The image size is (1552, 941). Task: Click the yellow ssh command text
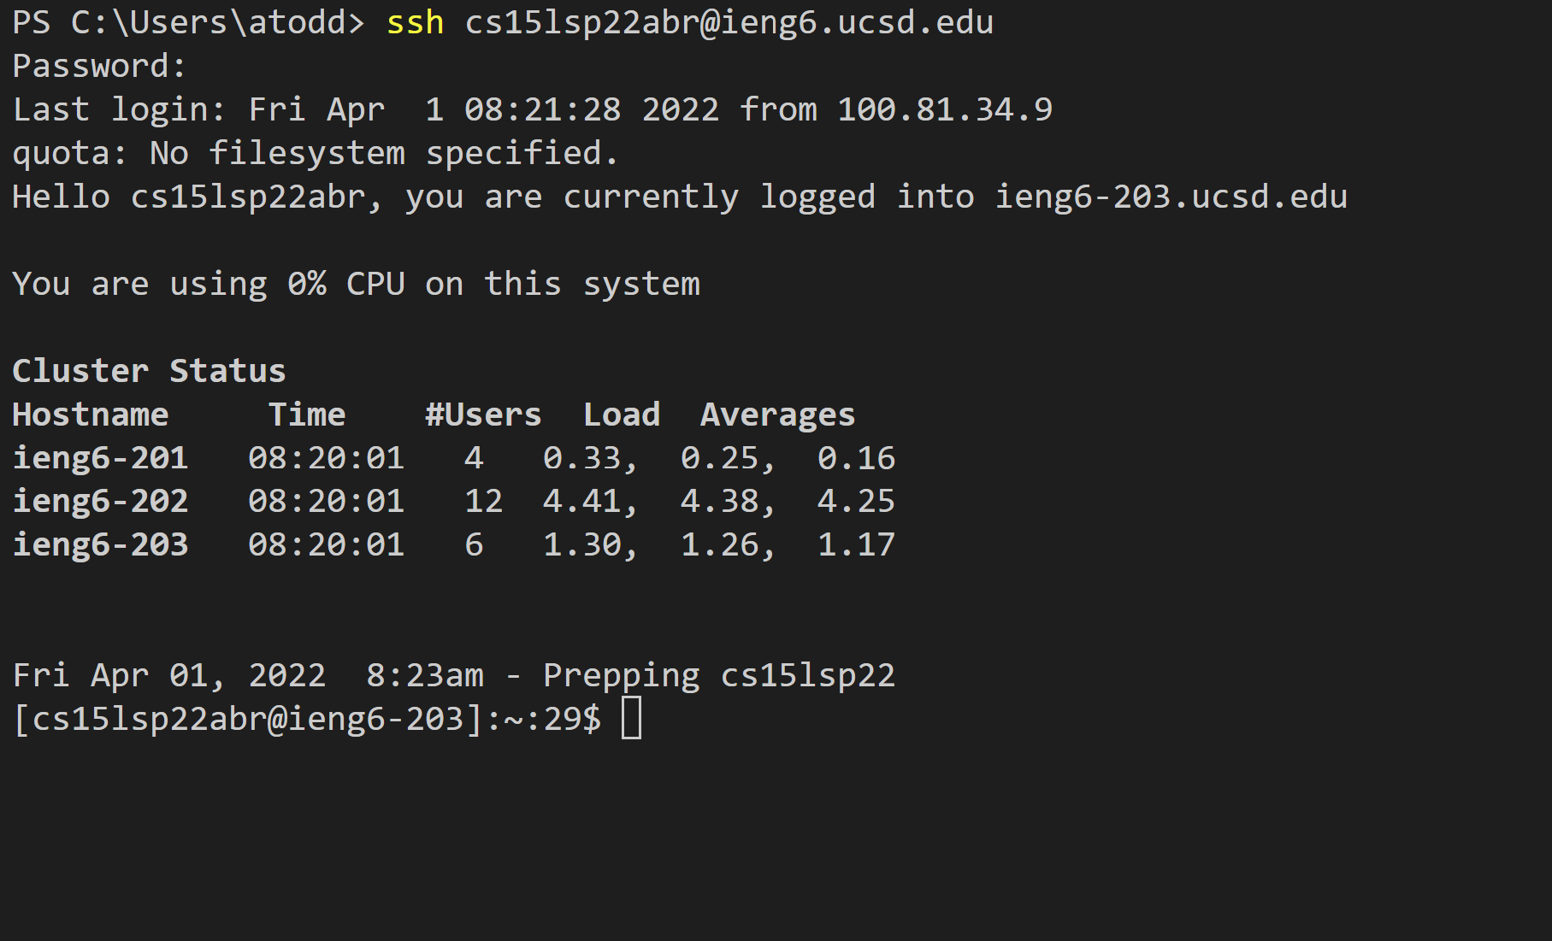tap(416, 22)
